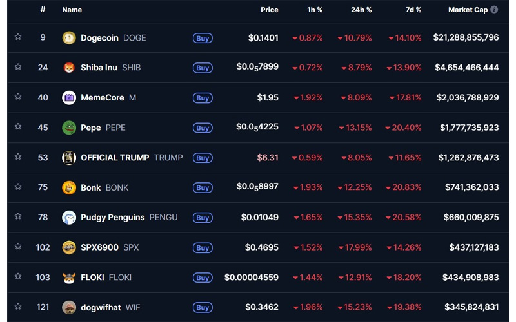Click the Bonk coin logo icon
Viewport: 516px width, 322px height.
click(x=69, y=187)
